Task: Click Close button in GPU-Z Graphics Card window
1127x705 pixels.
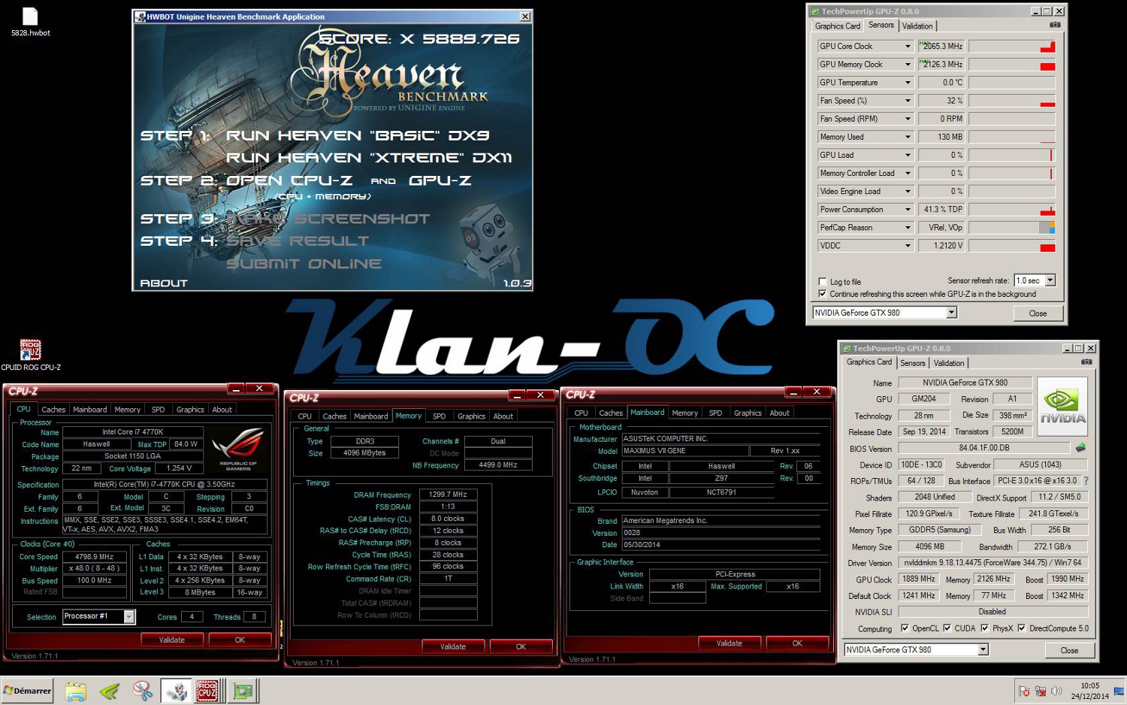Action: coord(1069,650)
